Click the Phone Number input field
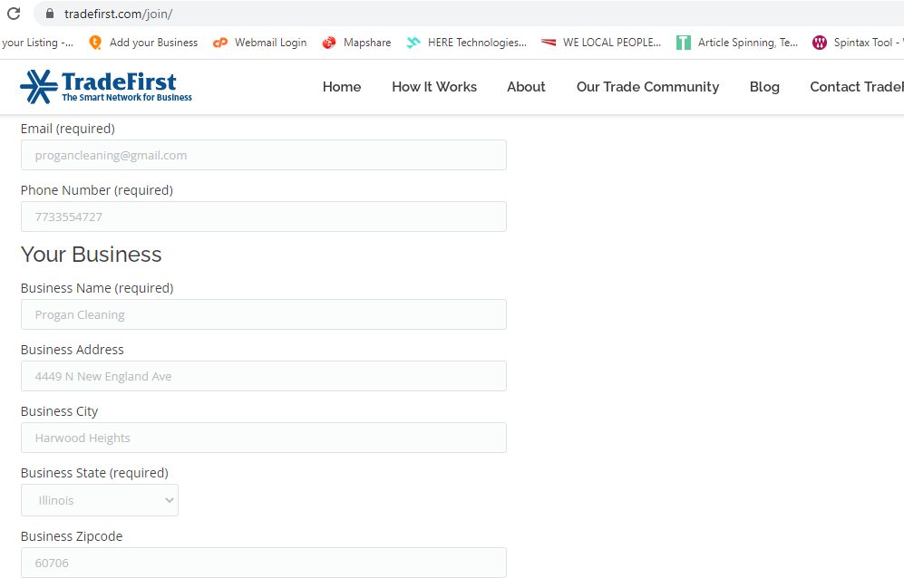 click(264, 217)
